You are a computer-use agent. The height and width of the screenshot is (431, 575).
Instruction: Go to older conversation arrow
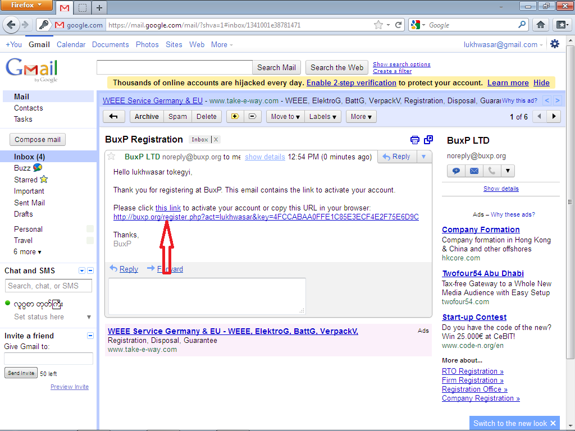[554, 117]
